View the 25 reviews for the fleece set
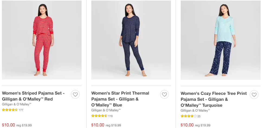Viewport: 262px width, 128px height. 199,116
